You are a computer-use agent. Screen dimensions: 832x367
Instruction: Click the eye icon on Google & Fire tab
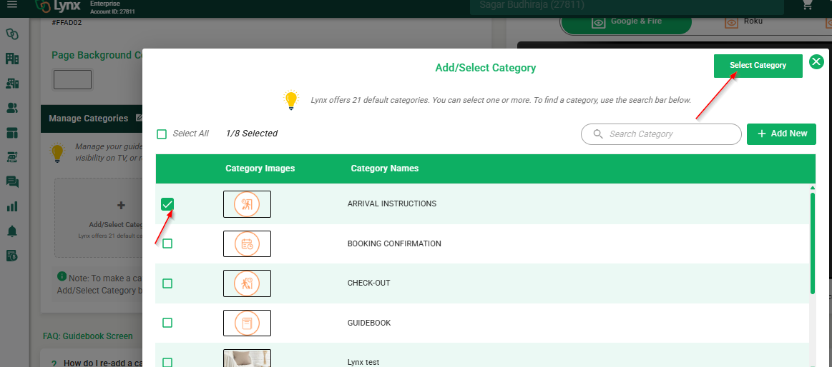click(599, 23)
